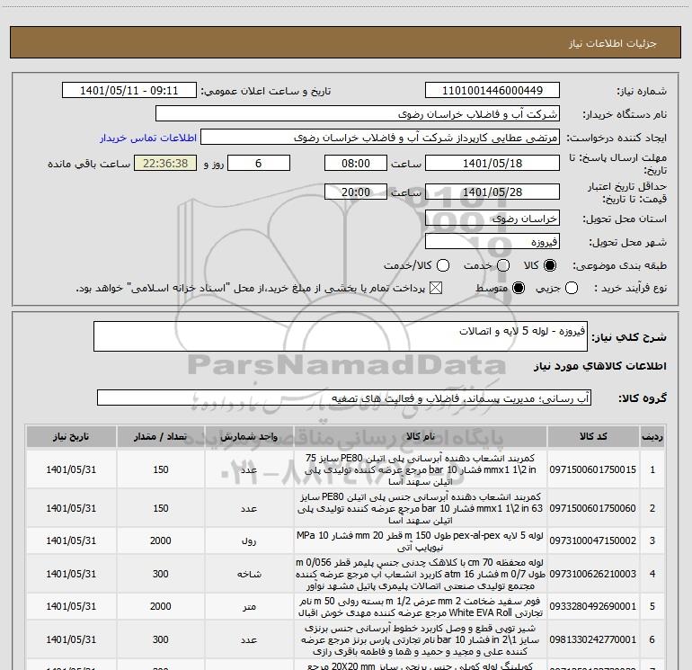
Task: Click the goods group field آب رسانی
Action: pos(344,398)
